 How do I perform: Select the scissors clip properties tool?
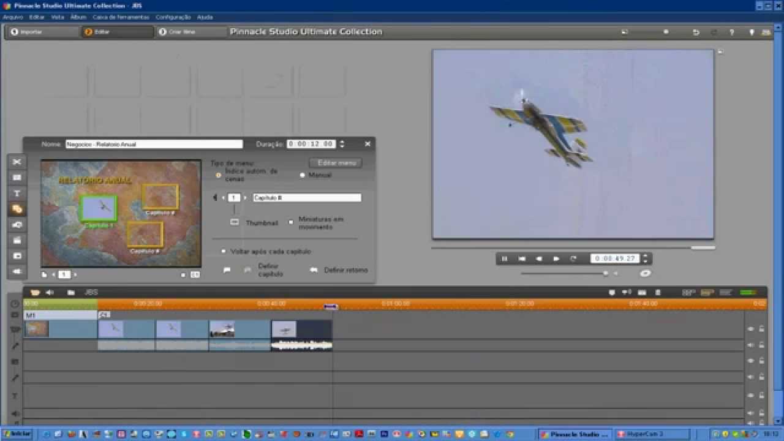pyautogui.click(x=17, y=162)
